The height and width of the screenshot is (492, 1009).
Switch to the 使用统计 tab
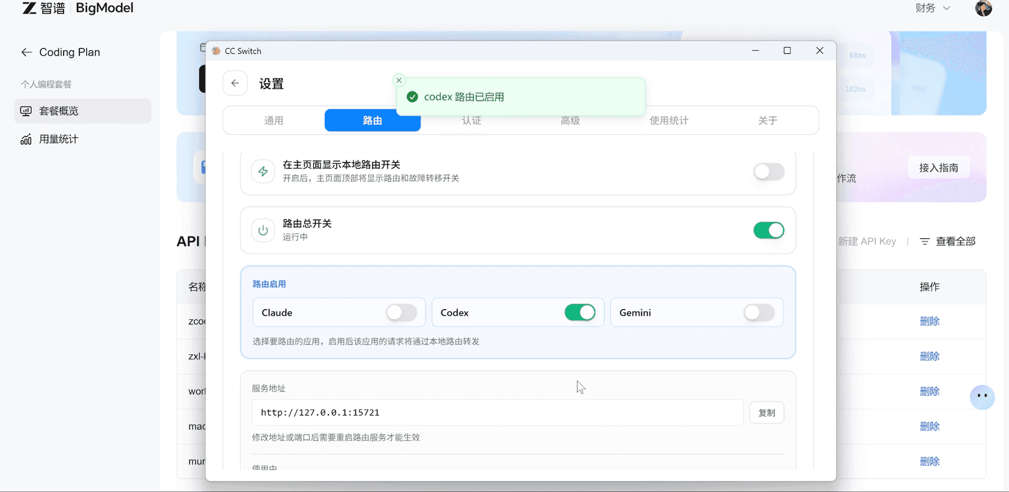[669, 120]
